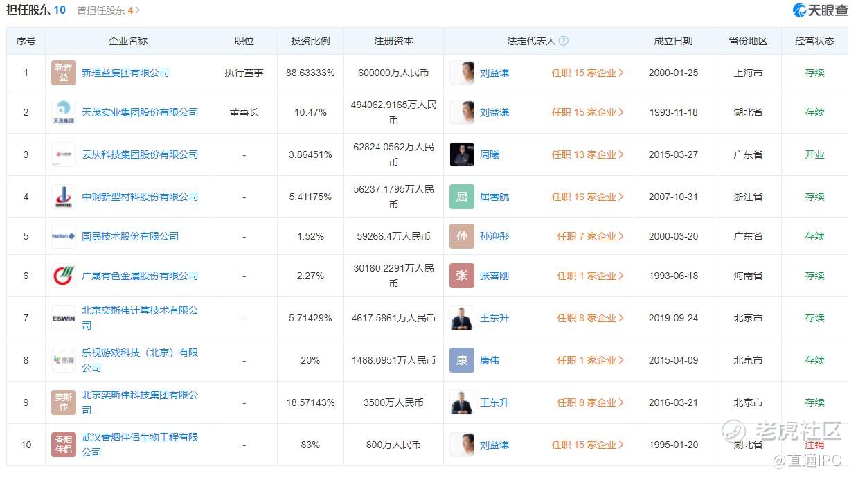Image resolution: width=858 pixels, height=480 pixels.
Task: Open legal representative 康伟's profile link
Action: click(x=490, y=360)
